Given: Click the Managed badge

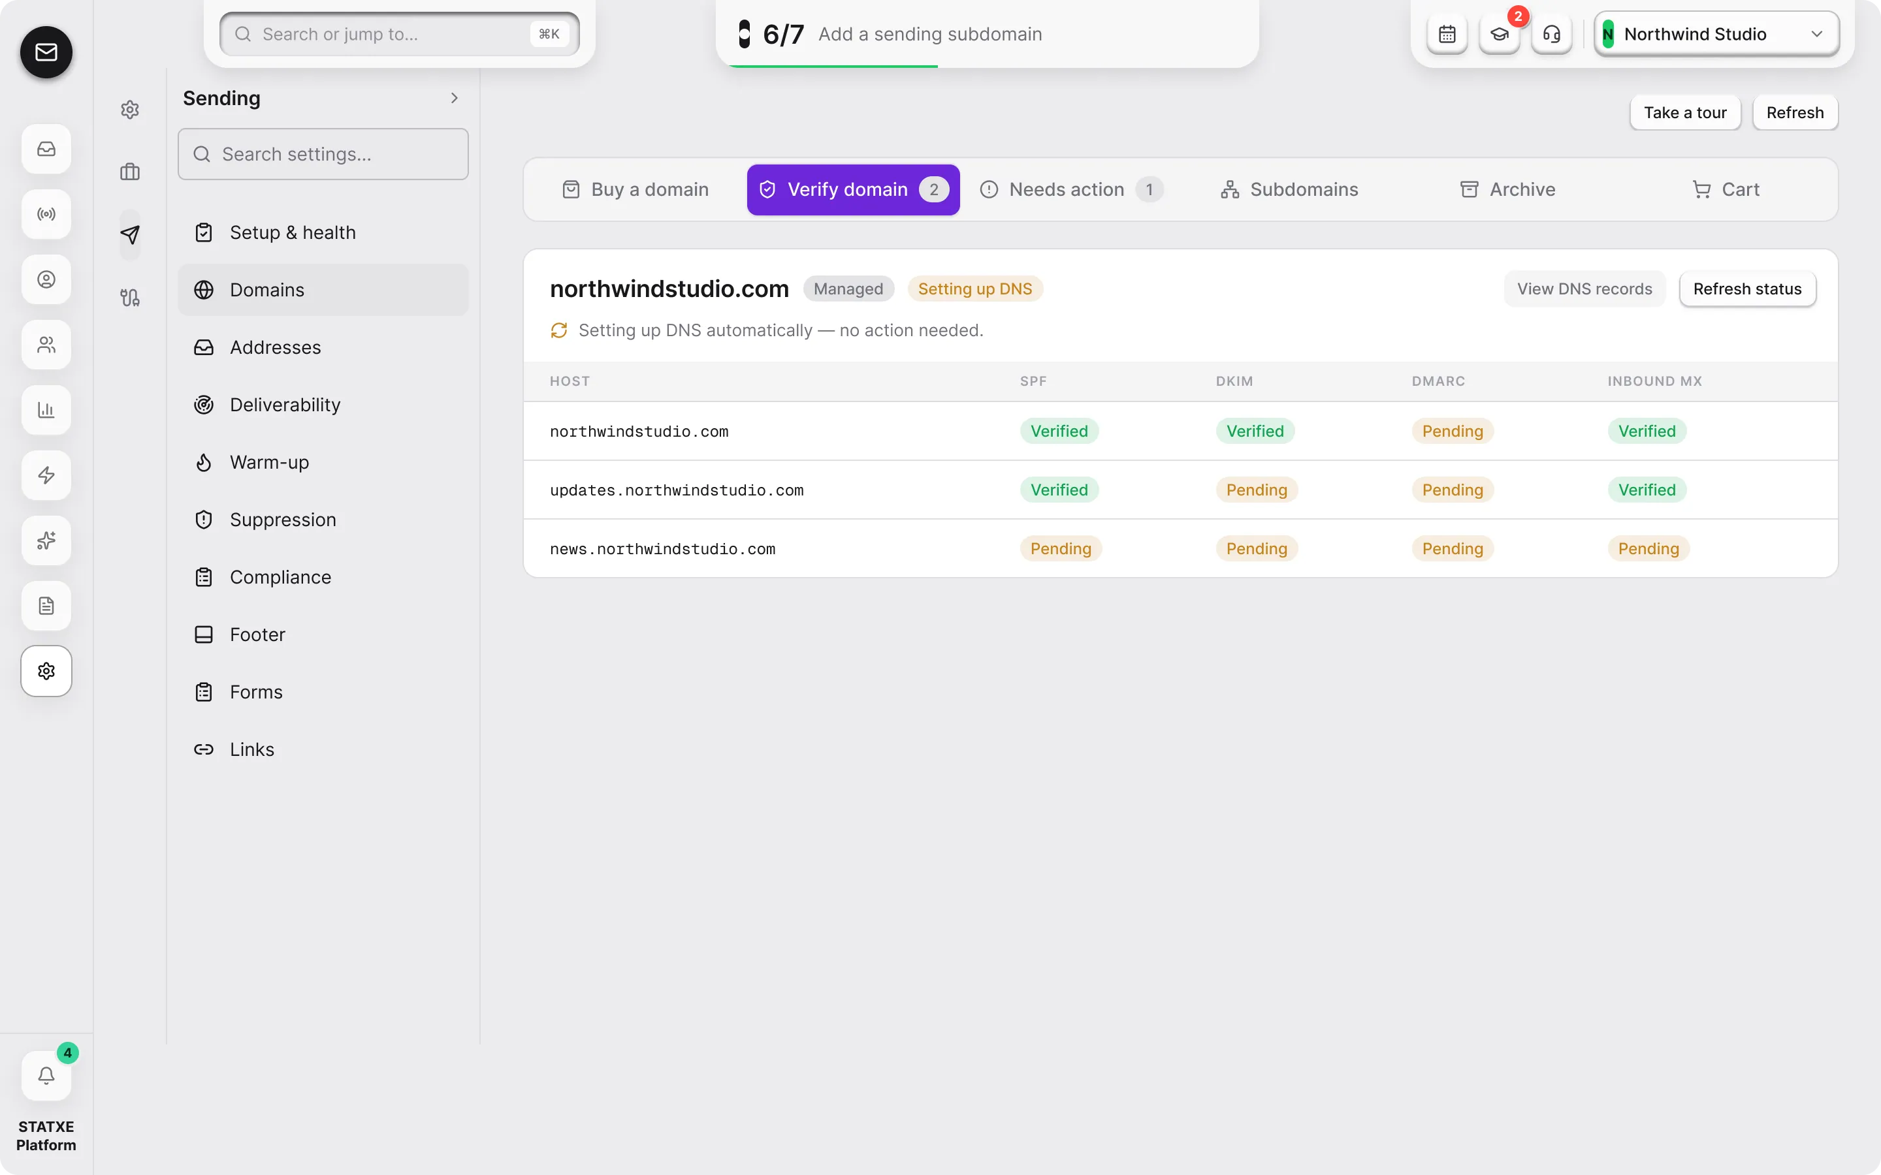Looking at the screenshot, I should click(848, 289).
